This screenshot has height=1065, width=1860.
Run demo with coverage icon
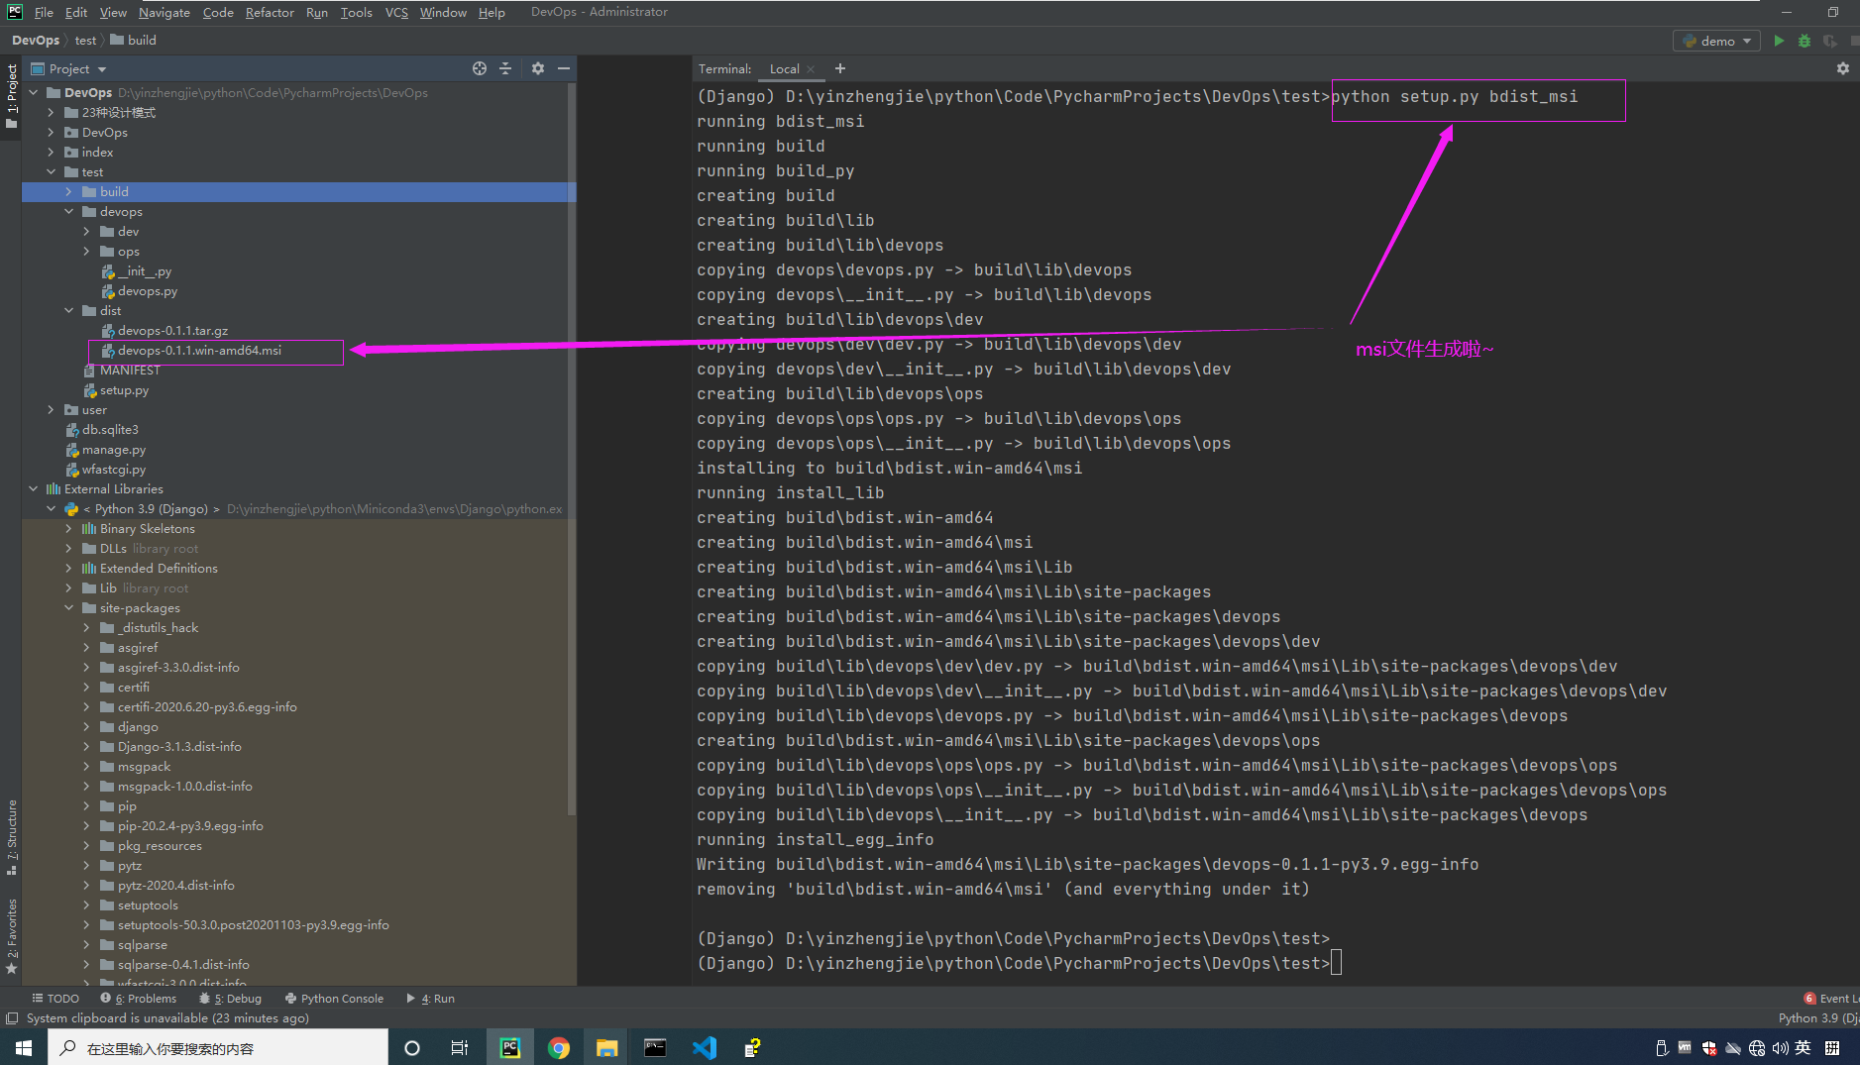(x=1830, y=41)
